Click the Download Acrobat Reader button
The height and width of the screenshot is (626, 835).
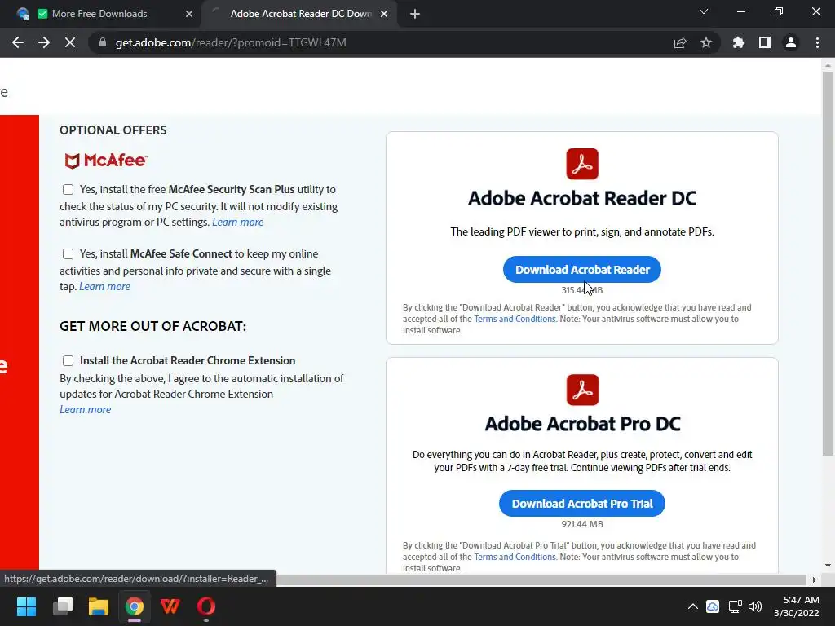[x=582, y=269]
